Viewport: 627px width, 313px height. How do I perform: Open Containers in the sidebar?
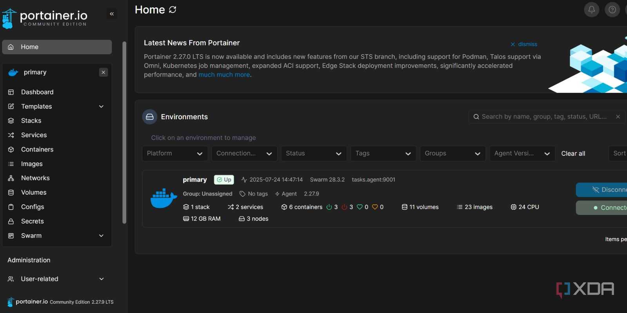(x=57, y=149)
